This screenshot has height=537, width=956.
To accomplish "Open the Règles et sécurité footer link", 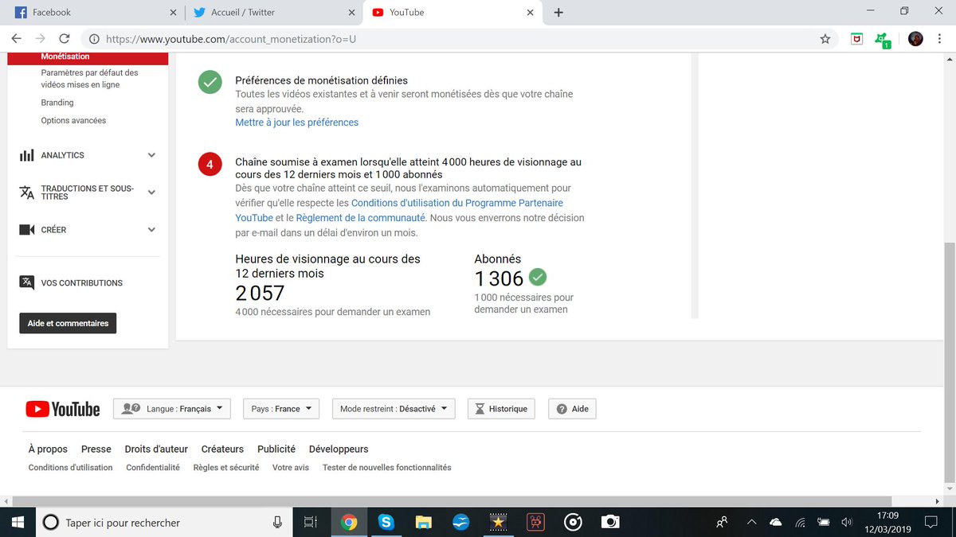I will coord(226,468).
